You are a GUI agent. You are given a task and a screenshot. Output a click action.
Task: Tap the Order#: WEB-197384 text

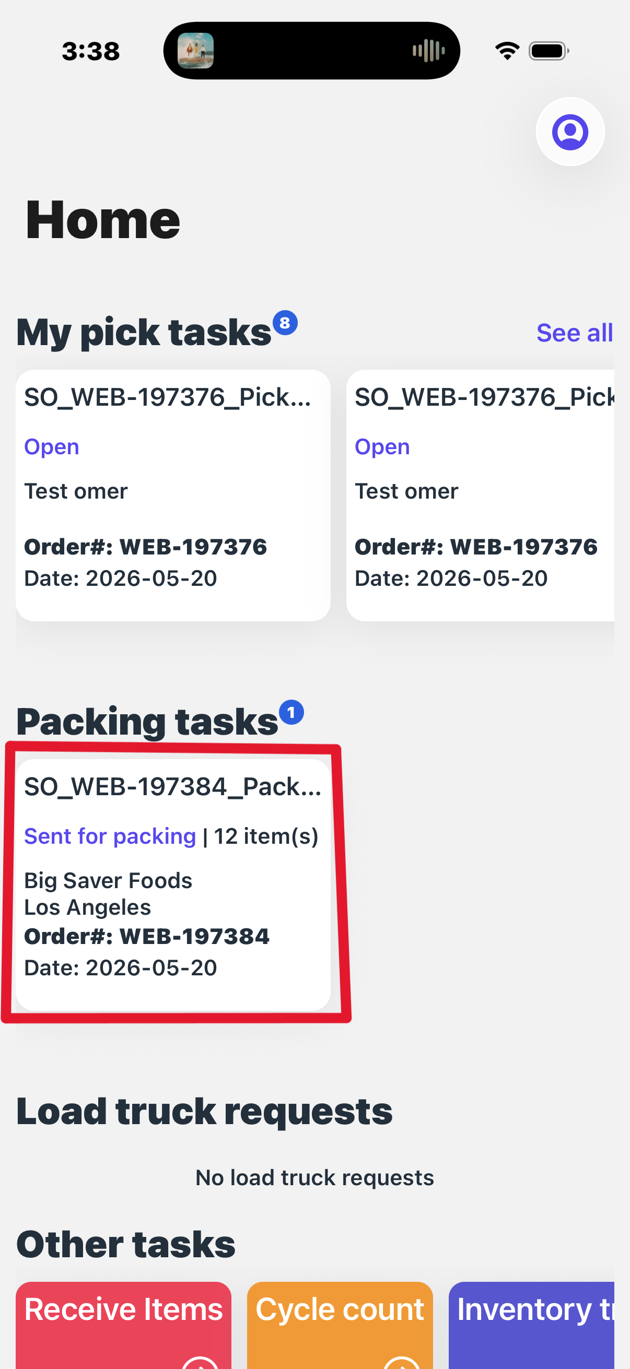[x=147, y=936]
